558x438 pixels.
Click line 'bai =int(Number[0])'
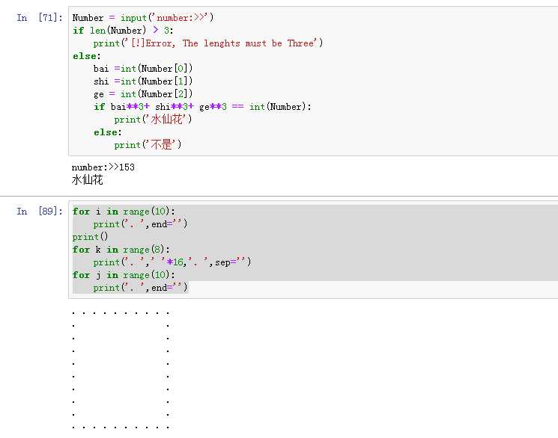coord(143,69)
